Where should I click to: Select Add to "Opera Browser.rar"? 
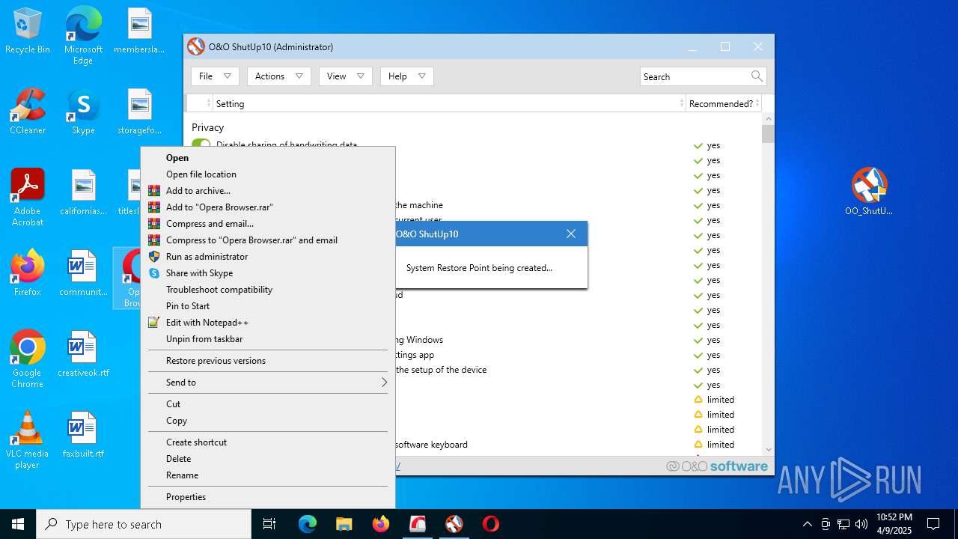[268, 207]
